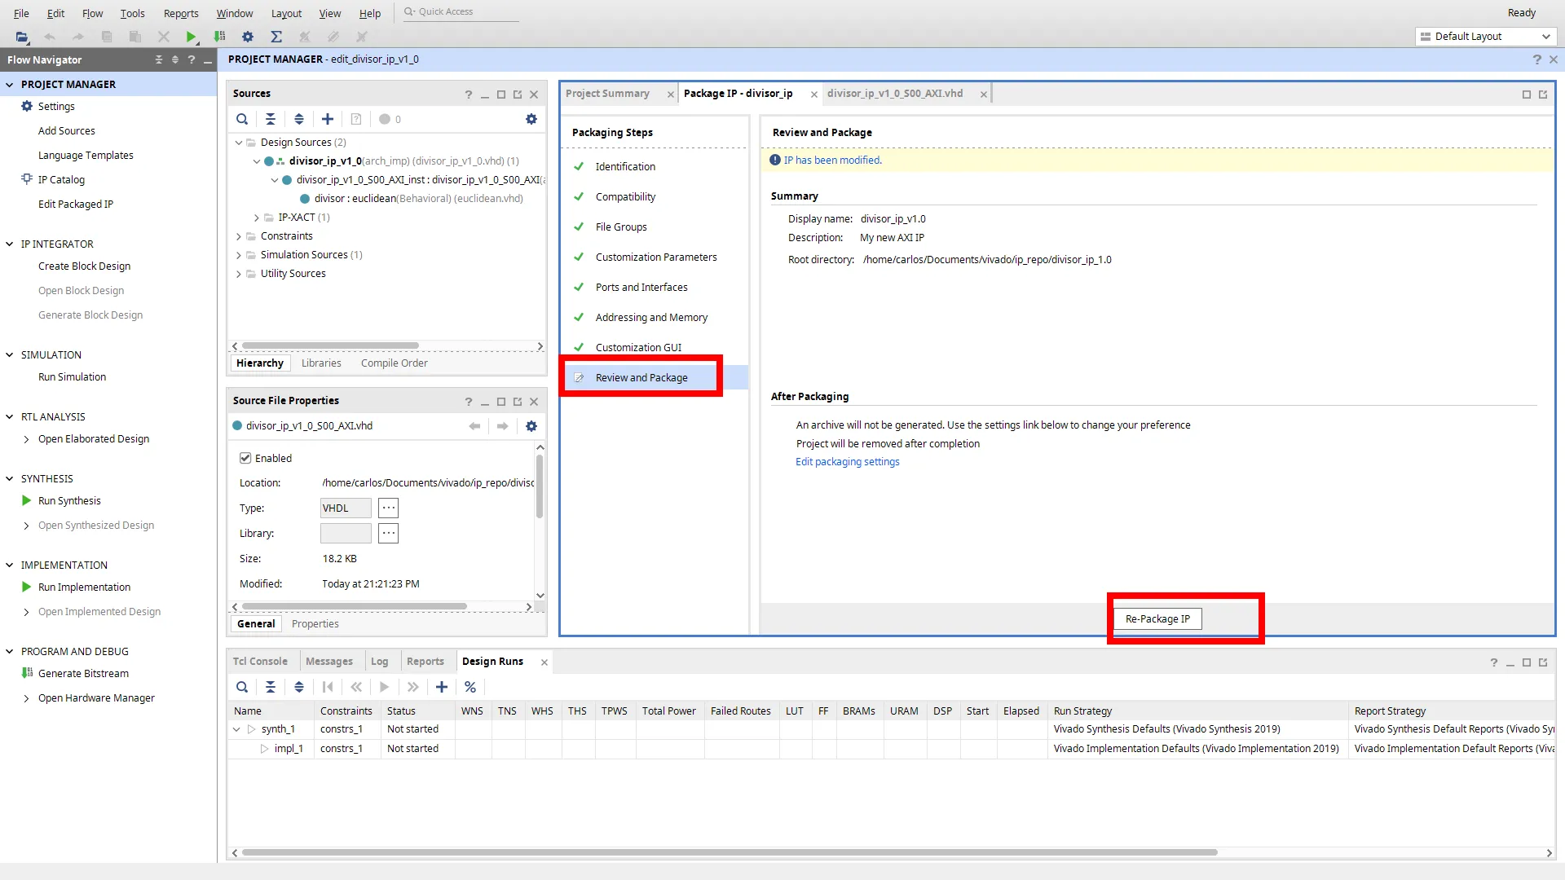Open IP Catalog in Flow Navigator
This screenshot has height=880, width=1565.
pyautogui.click(x=61, y=180)
